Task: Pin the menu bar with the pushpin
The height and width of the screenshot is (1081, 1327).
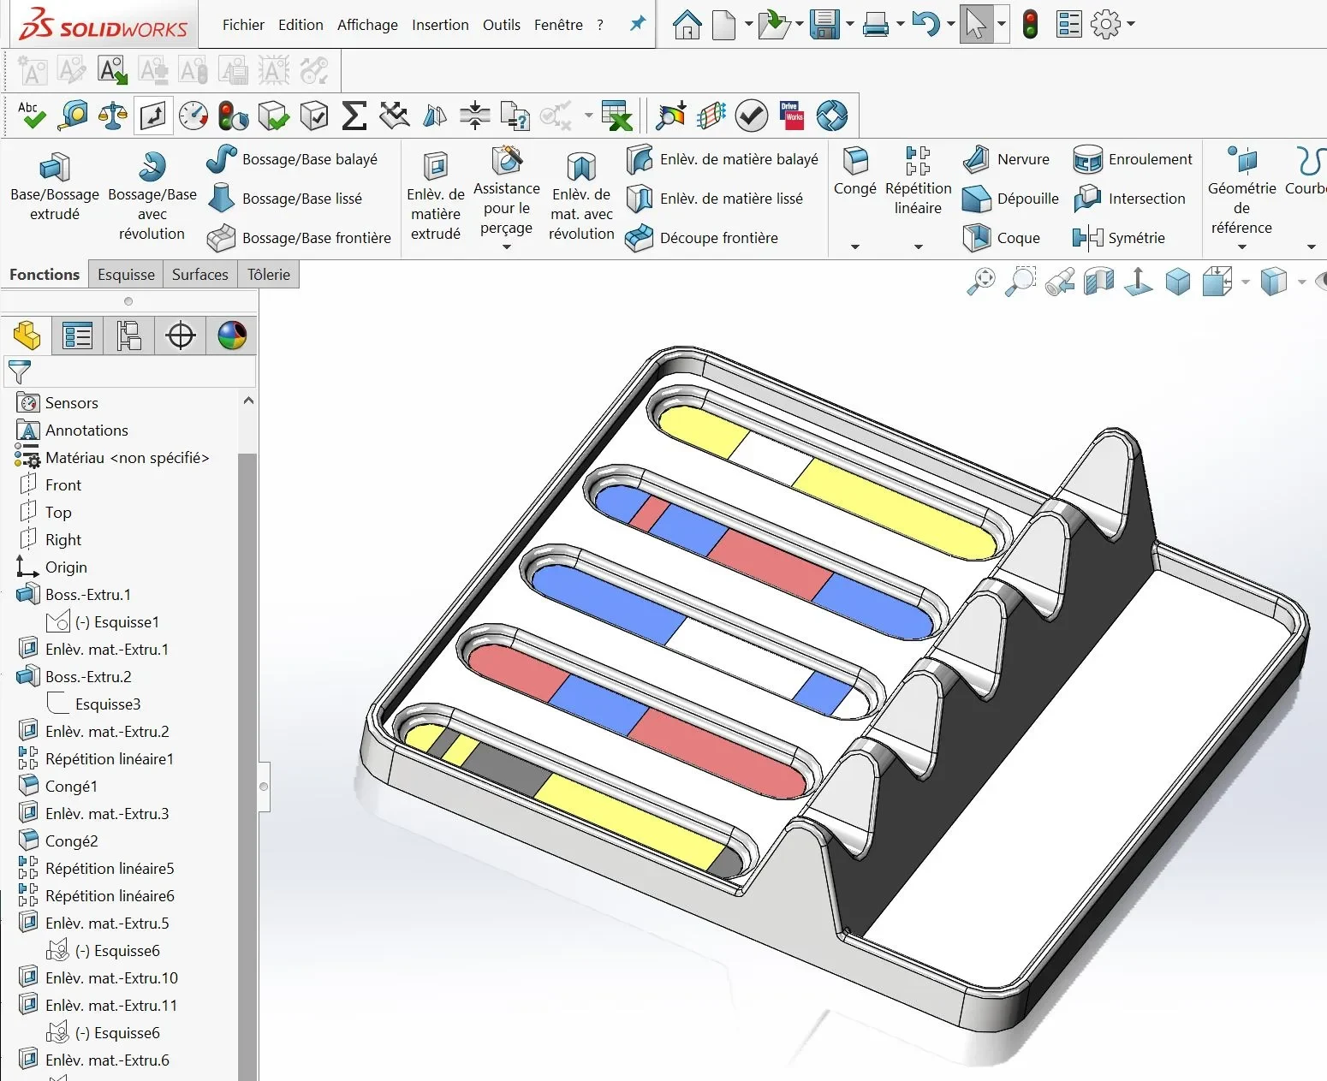Action: click(638, 24)
